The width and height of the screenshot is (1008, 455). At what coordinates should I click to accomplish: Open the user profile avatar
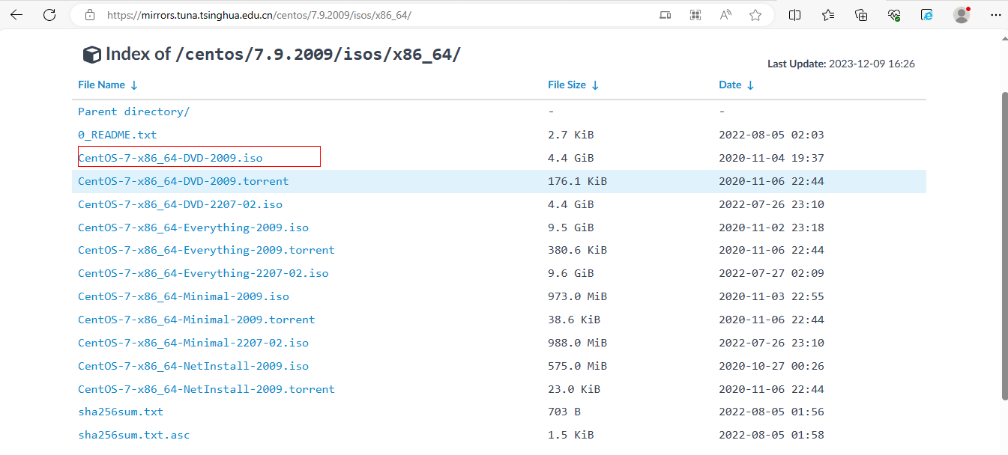pos(962,15)
